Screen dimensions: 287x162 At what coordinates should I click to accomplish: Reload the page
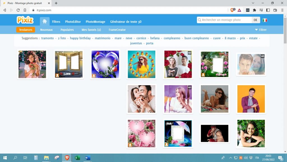(18, 10)
